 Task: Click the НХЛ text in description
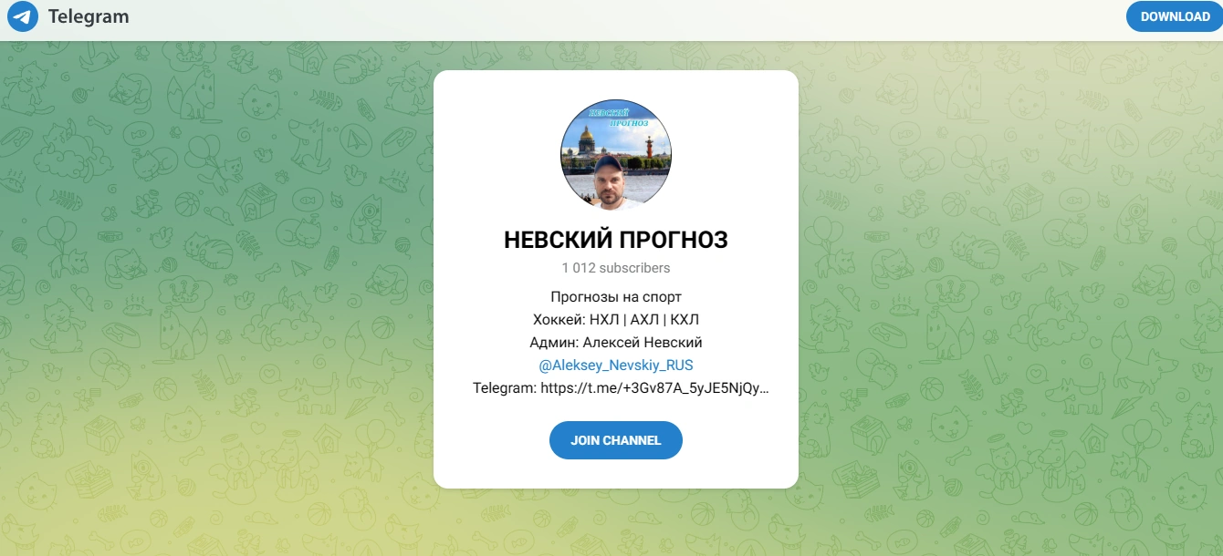[x=606, y=320]
